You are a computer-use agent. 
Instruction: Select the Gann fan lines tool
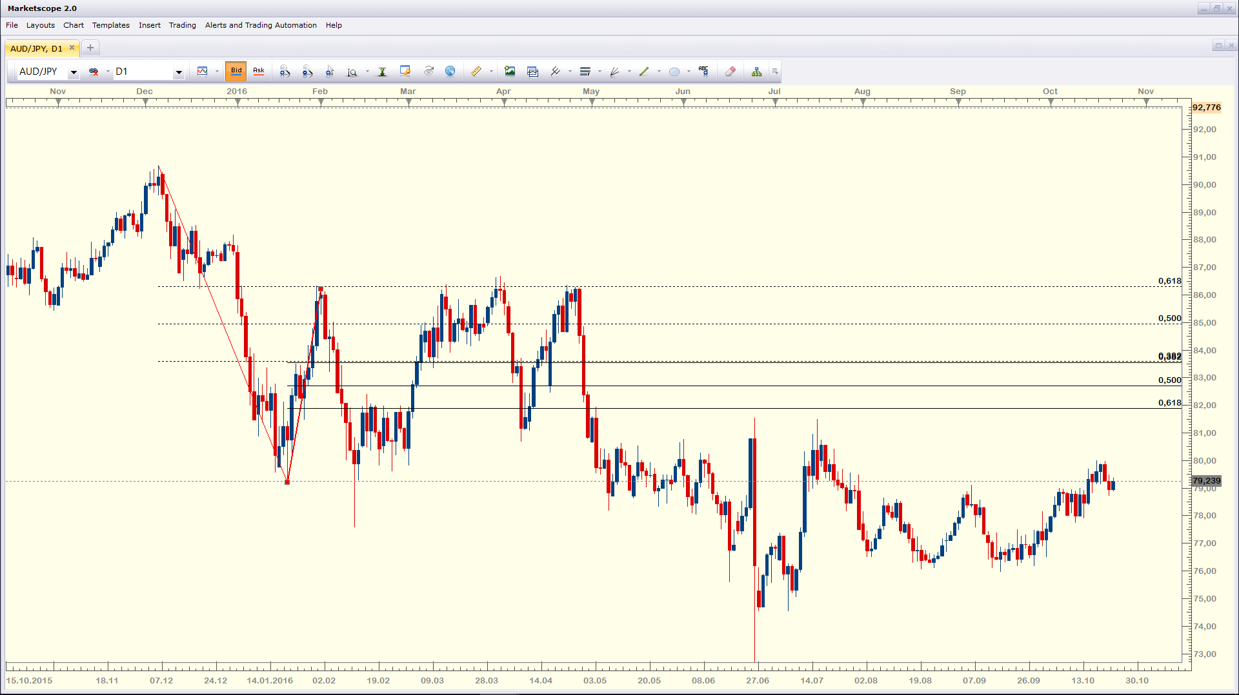pyautogui.click(x=614, y=72)
